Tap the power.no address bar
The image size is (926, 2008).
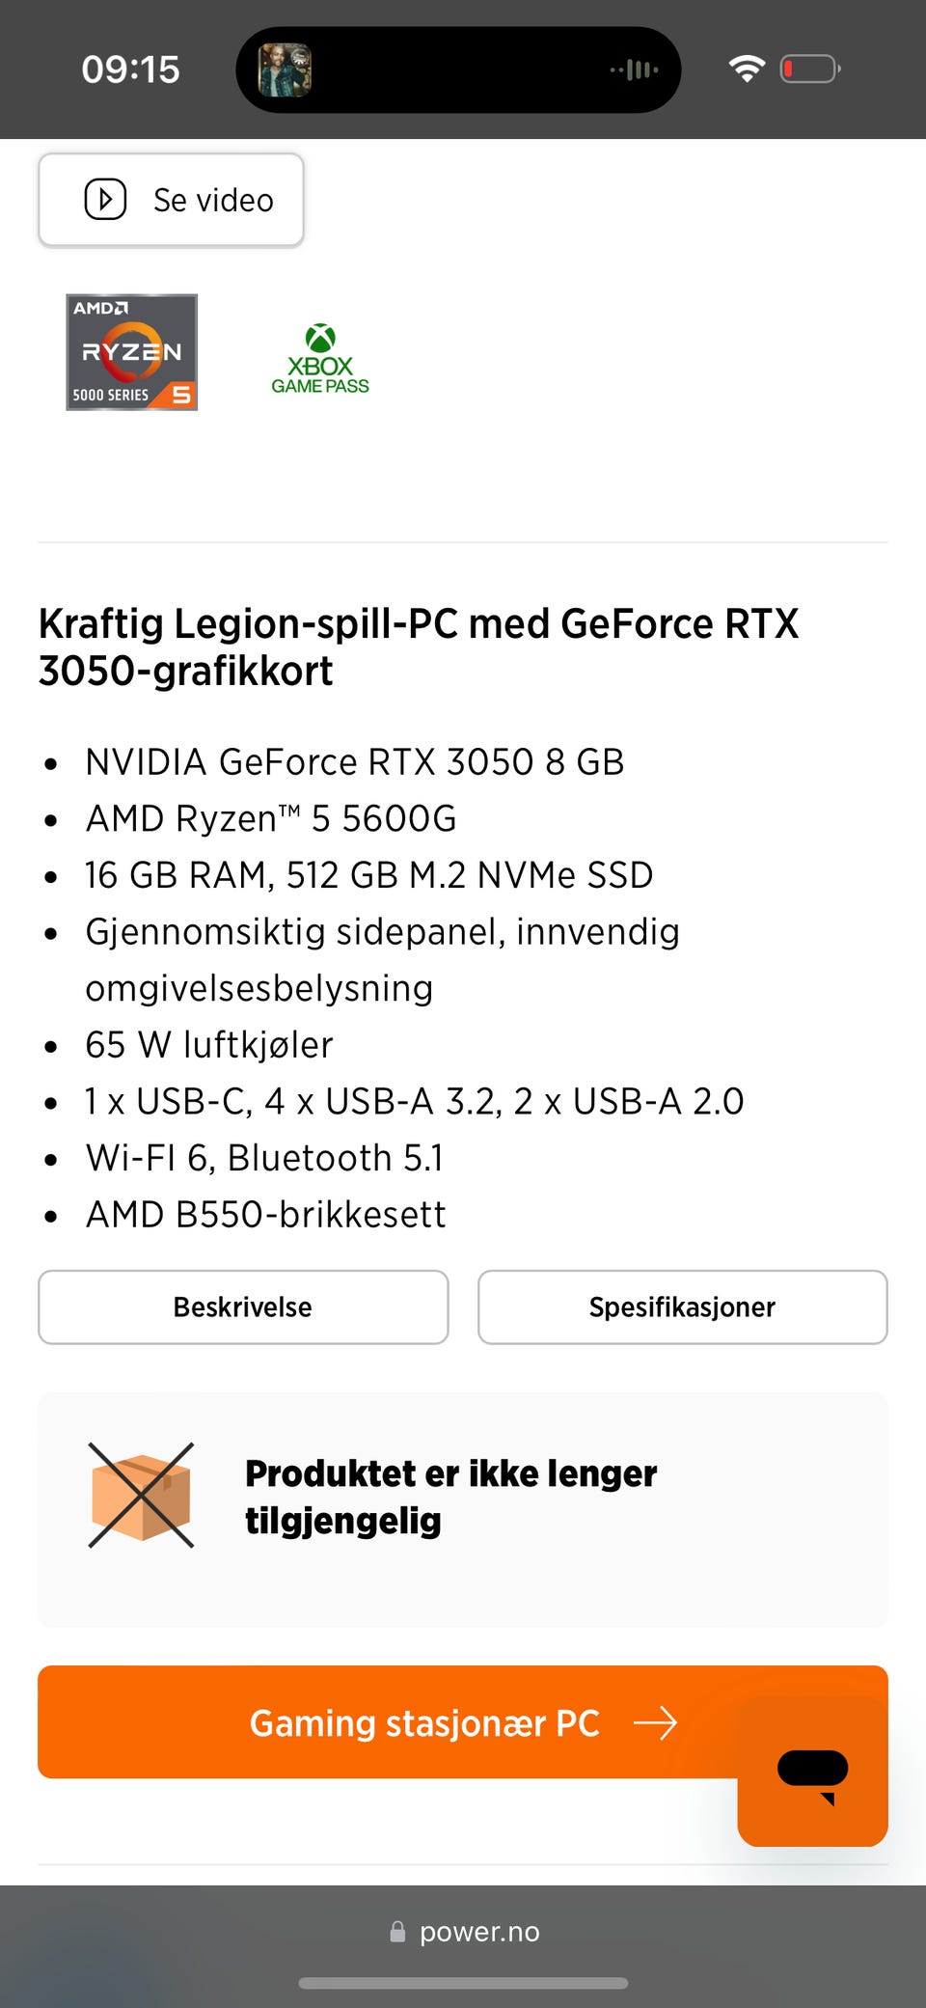[x=478, y=1932]
